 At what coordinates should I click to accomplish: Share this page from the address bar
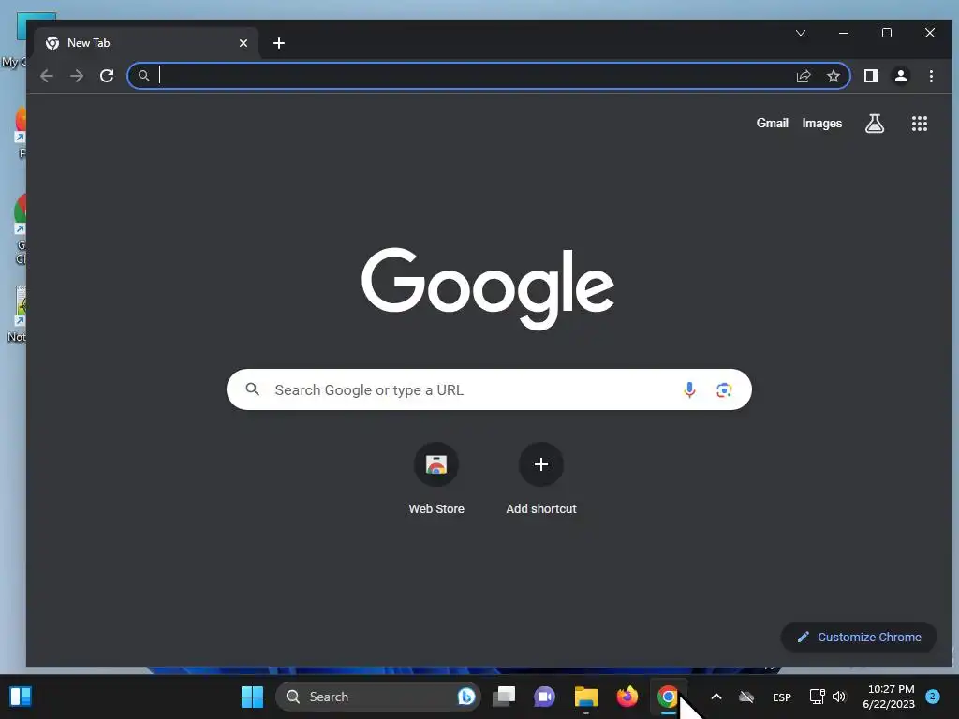(x=803, y=76)
